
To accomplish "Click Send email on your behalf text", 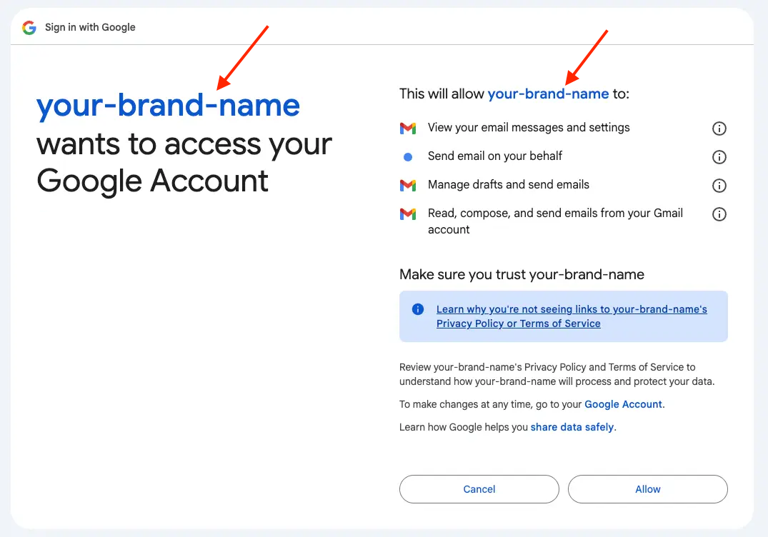I will pos(494,156).
